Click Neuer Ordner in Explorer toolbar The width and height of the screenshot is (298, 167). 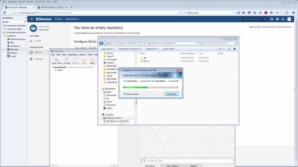click(x=169, y=49)
